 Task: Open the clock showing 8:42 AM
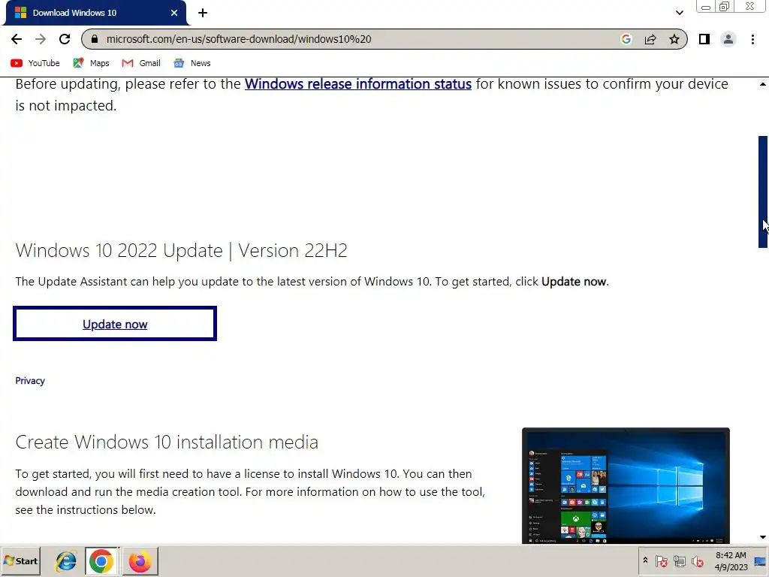731,560
